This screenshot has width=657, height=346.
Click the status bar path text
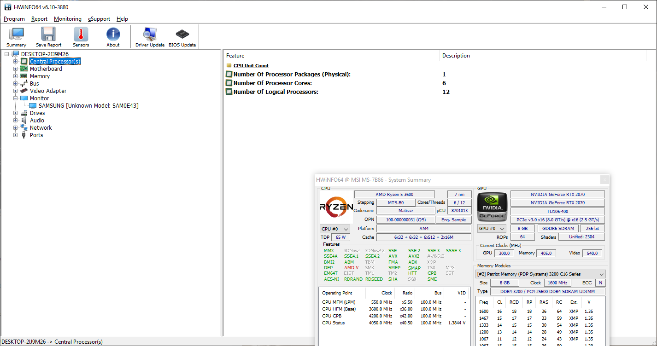pos(53,342)
